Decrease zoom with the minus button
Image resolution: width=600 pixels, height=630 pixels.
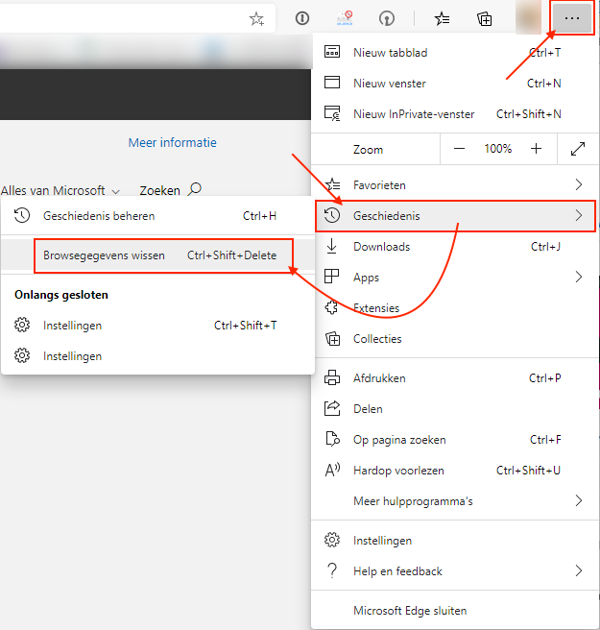click(459, 149)
